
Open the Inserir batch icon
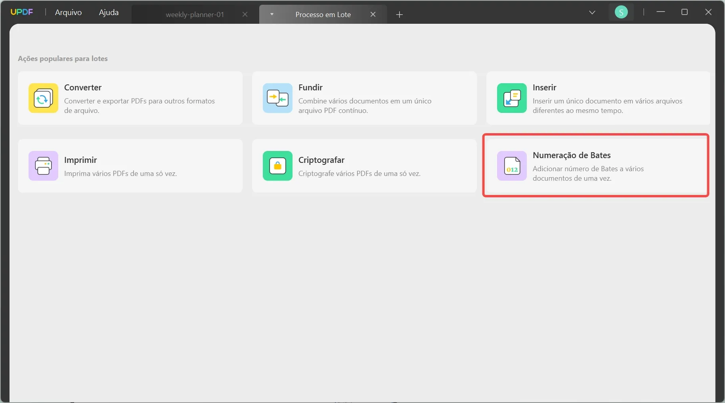point(512,98)
